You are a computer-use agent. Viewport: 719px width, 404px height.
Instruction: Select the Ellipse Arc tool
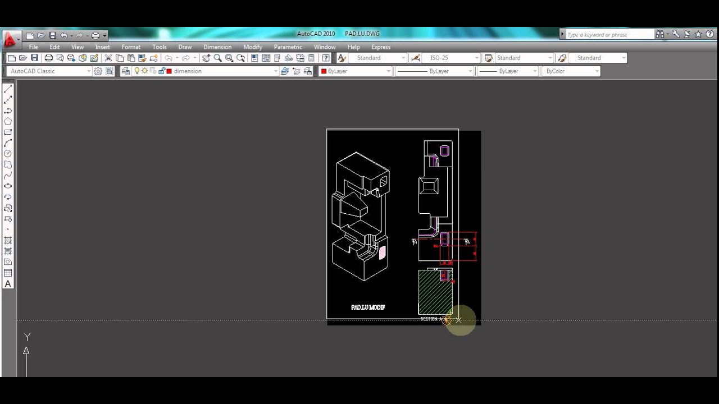click(x=8, y=198)
